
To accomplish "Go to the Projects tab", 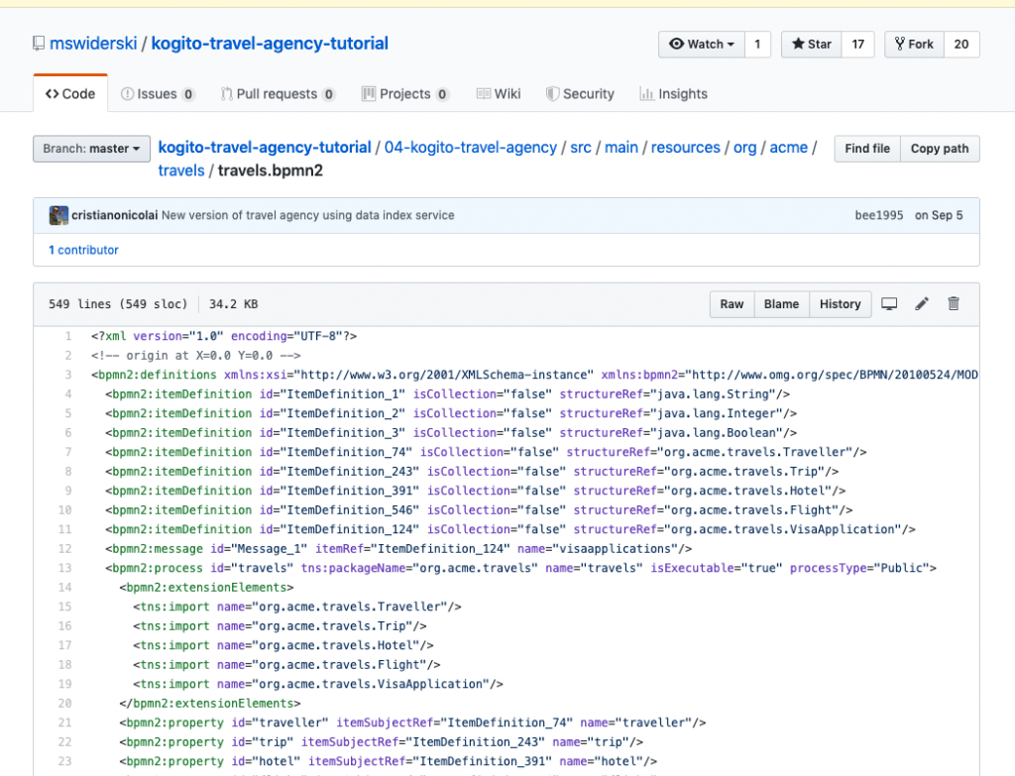I will (404, 94).
